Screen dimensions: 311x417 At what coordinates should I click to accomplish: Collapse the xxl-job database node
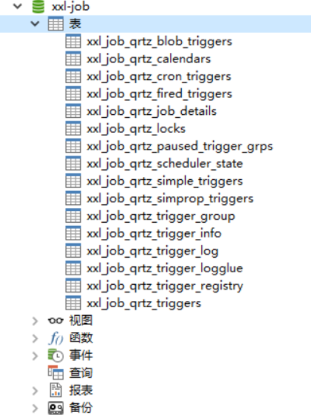(x=17, y=6)
